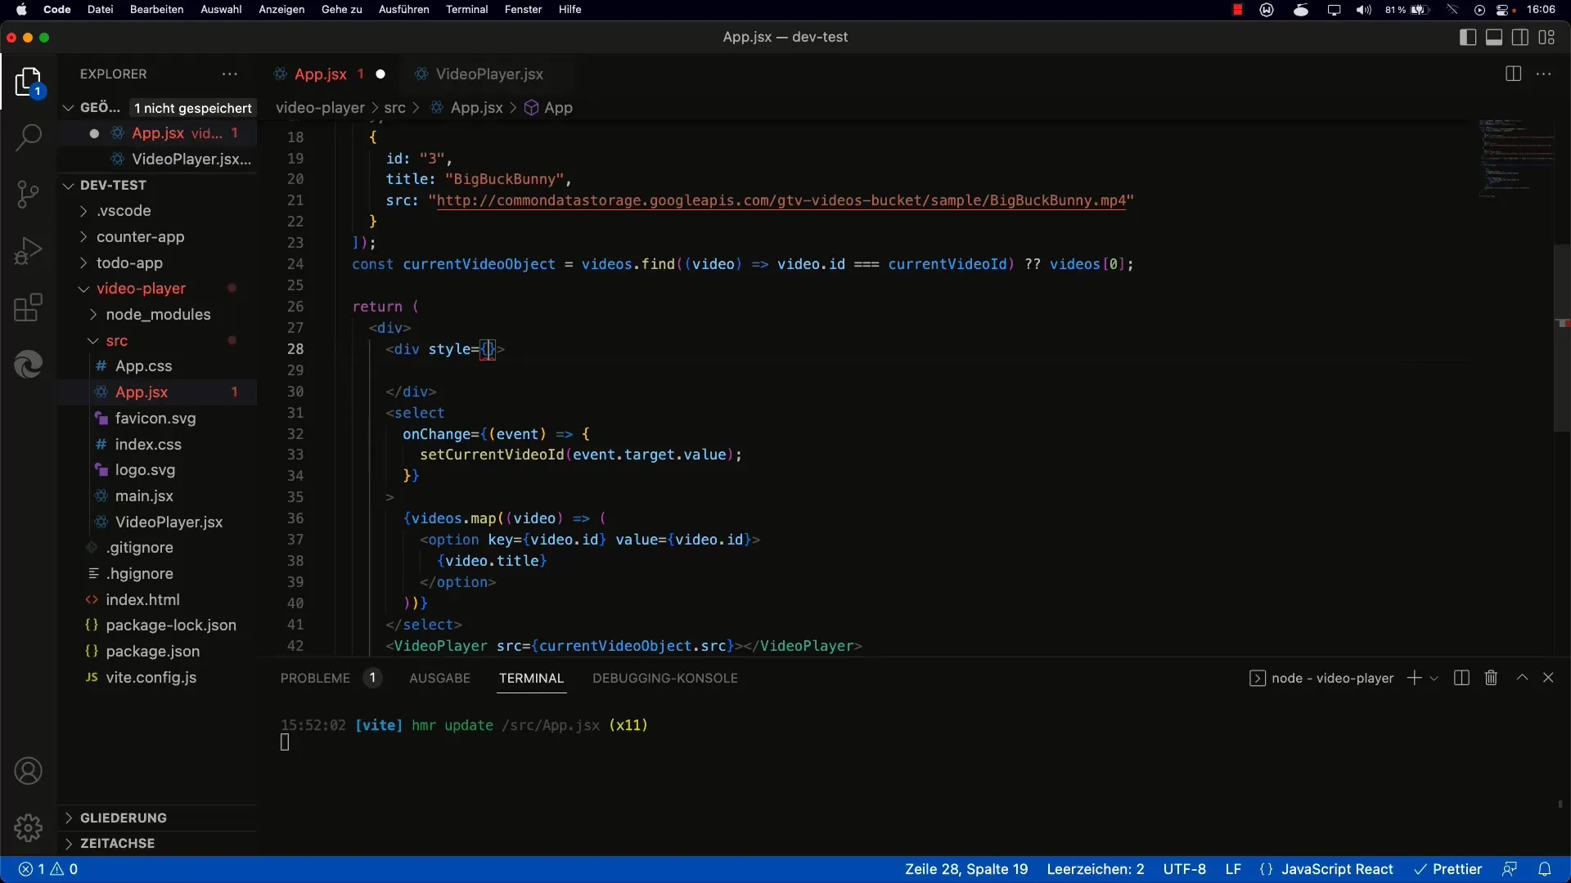Image resolution: width=1571 pixels, height=883 pixels.
Task: Create a new terminal with plus icon
Action: click(1414, 678)
